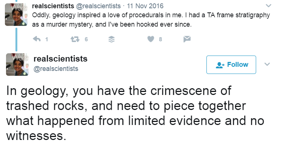This screenshot has width=281, height=146.
Task: Expand the top tweet options chevron
Action: click(x=268, y=6)
